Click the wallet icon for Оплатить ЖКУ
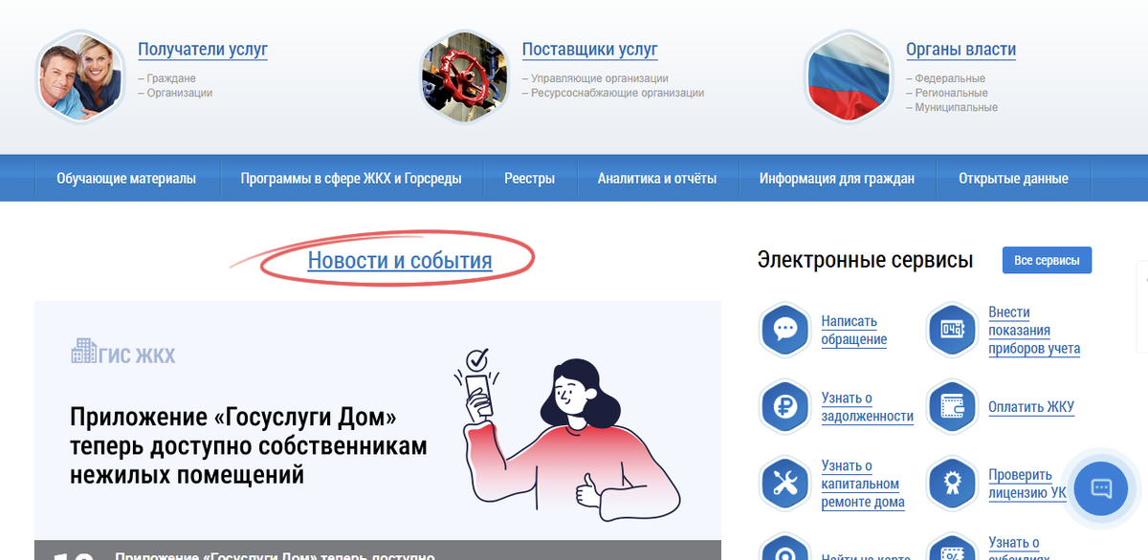1148x560 pixels. (952, 407)
